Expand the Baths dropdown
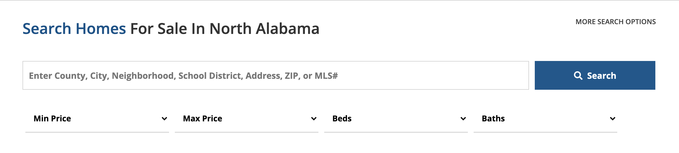The image size is (679, 153). click(x=545, y=119)
